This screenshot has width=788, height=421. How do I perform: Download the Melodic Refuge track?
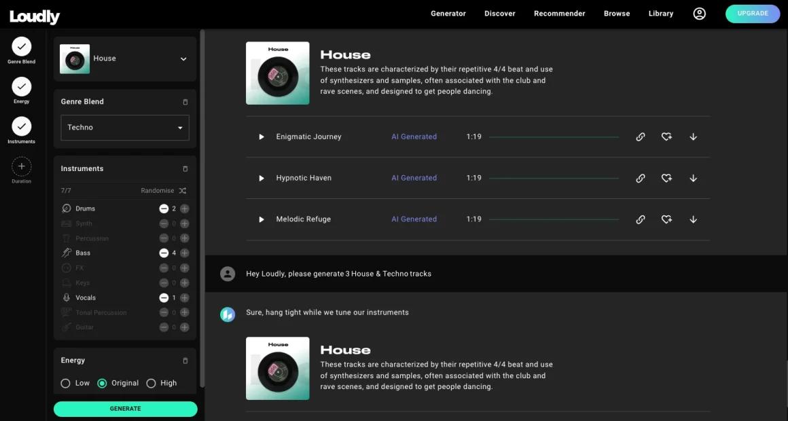coord(693,219)
